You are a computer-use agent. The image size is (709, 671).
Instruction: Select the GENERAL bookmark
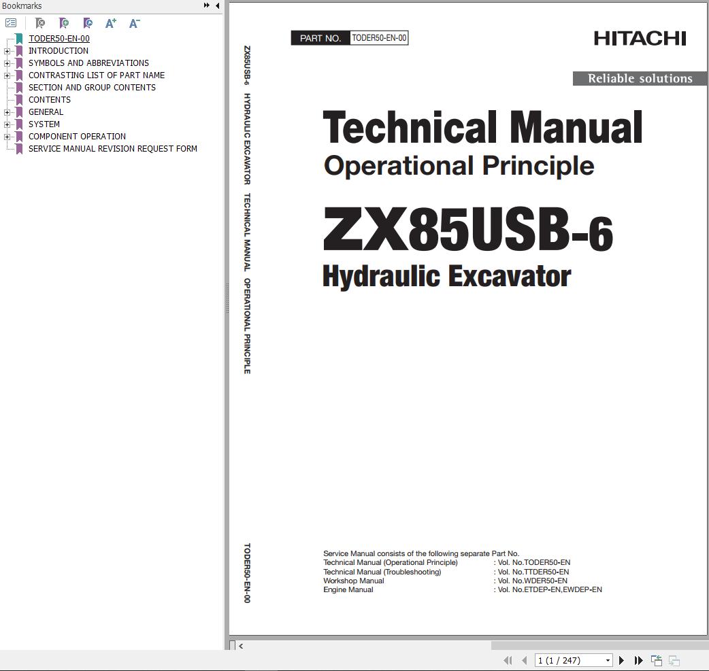(46, 111)
